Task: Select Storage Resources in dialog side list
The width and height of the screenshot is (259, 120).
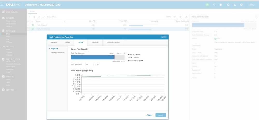Action: pyautogui.click(x=58, y=52)
